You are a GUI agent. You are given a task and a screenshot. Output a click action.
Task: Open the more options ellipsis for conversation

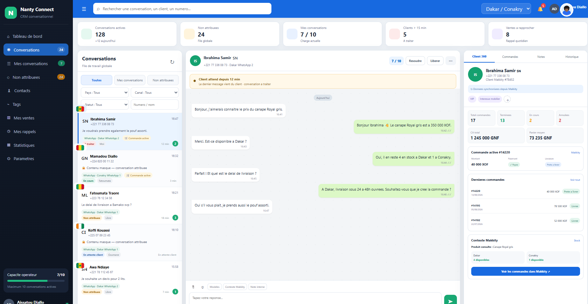tap(451, 61)
